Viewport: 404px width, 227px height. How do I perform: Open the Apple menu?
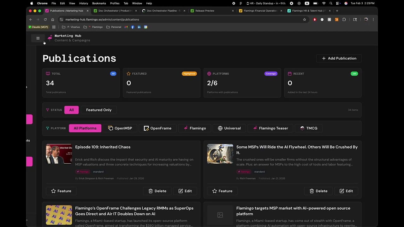32,3
